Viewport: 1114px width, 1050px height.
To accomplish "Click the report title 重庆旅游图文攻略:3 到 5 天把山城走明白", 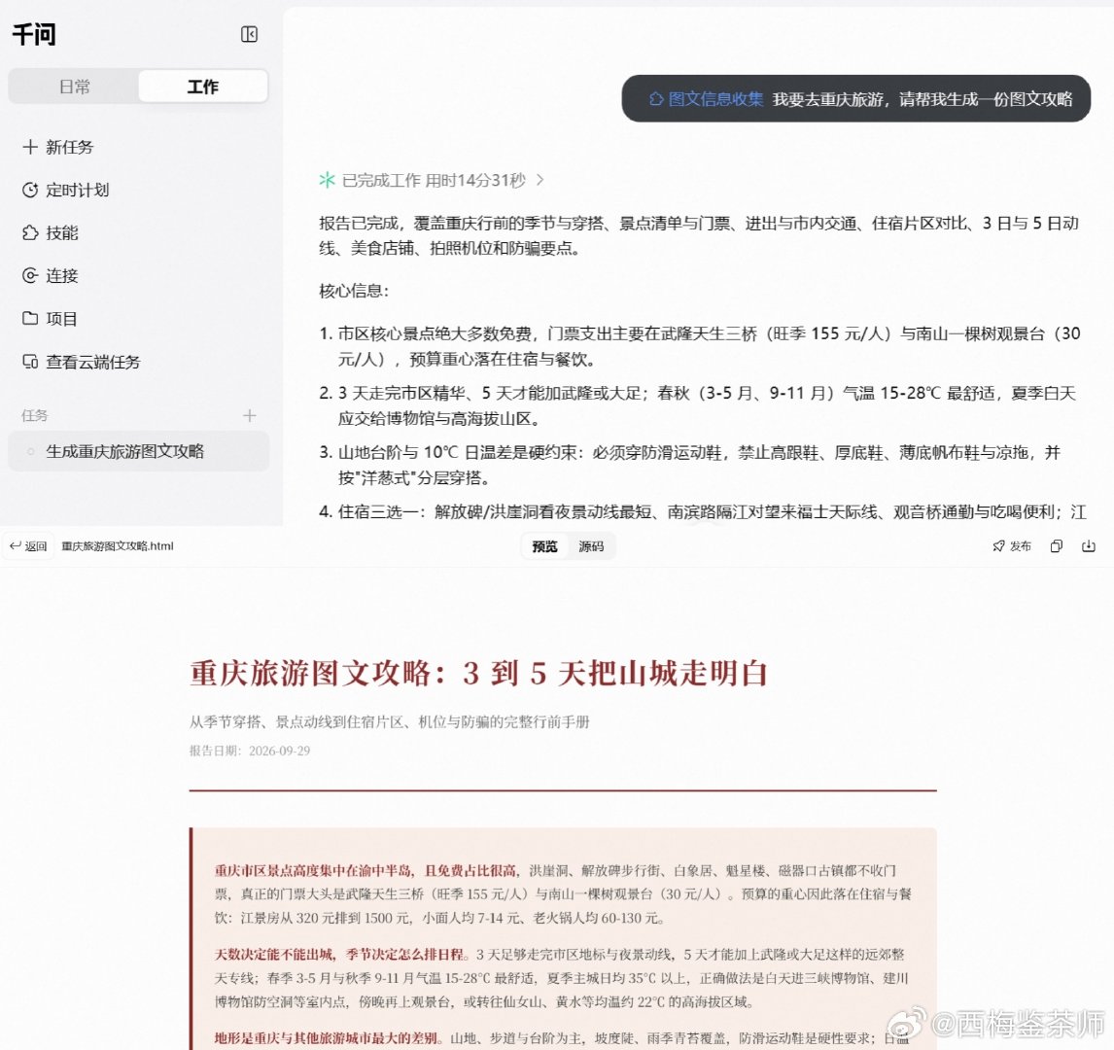I will tap(479, 674).
